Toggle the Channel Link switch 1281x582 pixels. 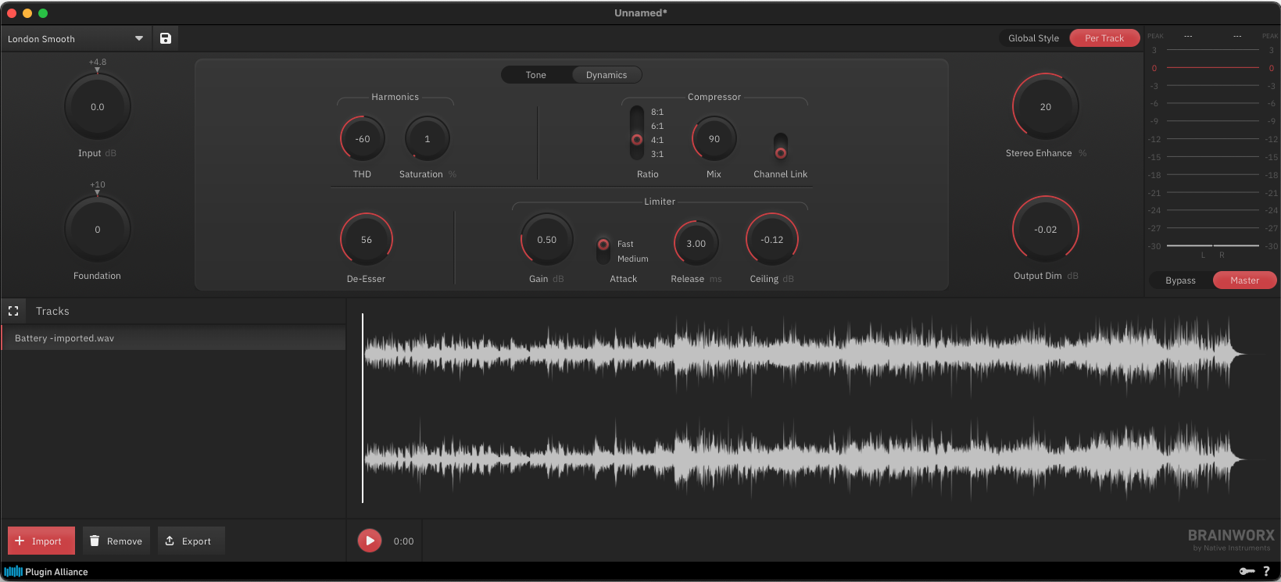pos(780,146)
